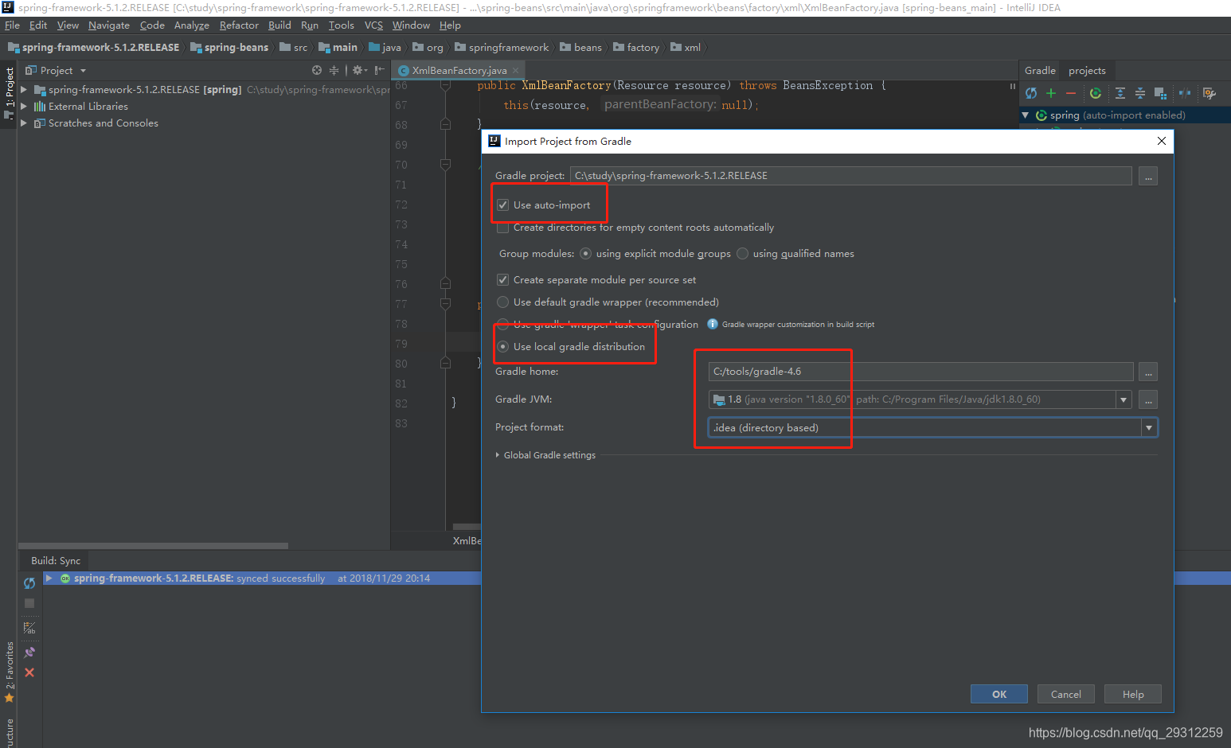
Task: Confirm the import with OK
Action: coord(999,694)
